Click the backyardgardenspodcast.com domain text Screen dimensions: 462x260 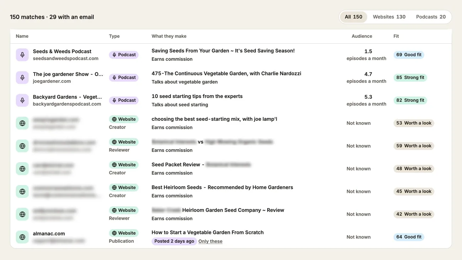67,104
